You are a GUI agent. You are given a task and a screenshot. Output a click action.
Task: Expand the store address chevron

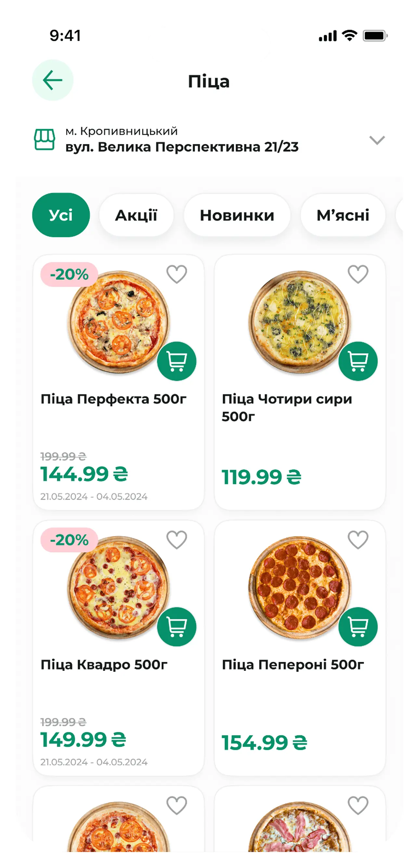coord(377,140)
